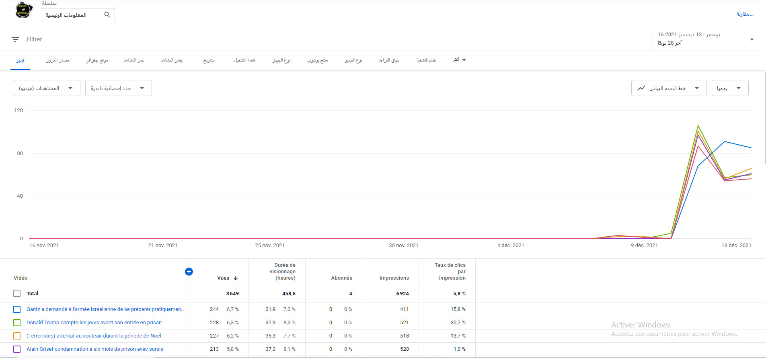The image size is (766, 358).
Task: Open the (Terroristes) attentat au couteau video link
Action: pos(94,336)
